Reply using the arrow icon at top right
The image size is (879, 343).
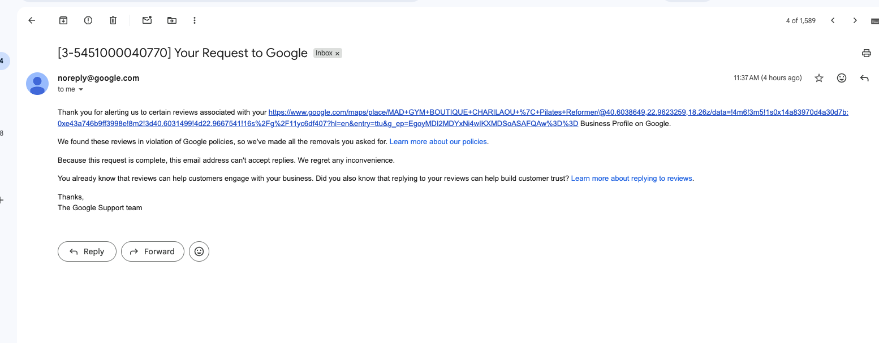coord(864,78)
